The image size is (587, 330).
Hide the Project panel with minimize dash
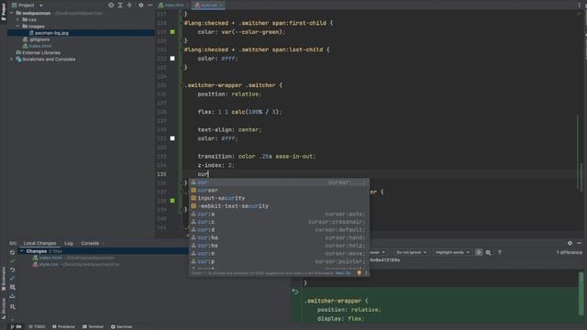click(x=150, y=5)
